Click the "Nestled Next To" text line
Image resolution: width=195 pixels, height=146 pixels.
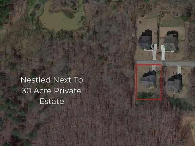coord(52,80)
